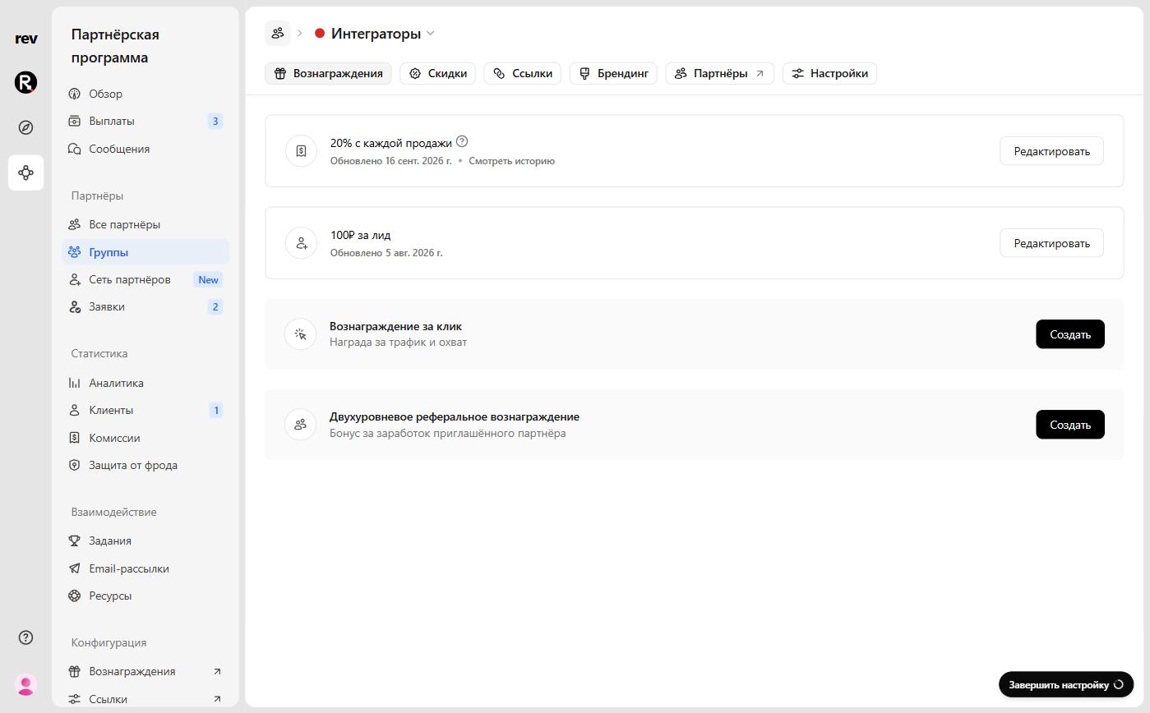Viewport: 1150px width, 713px height.
Task: Go to Email-рассылки in the sidebar
Action: [x=145, y=568]
